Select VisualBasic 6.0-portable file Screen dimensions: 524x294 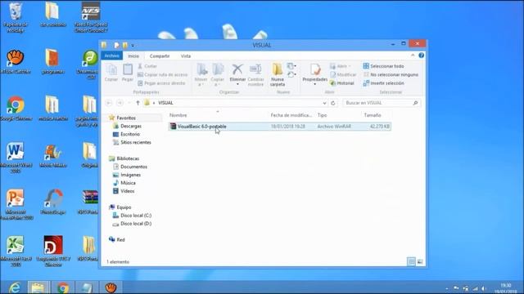(280, 127)
